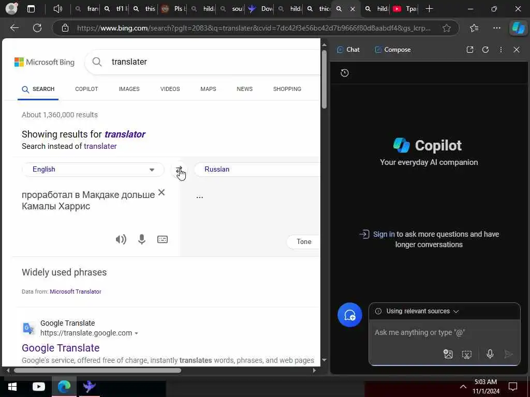This screenshot has width=530, height=397.
Task: Select the Chat tab in Copilot
Action: [x=348, y=50]
